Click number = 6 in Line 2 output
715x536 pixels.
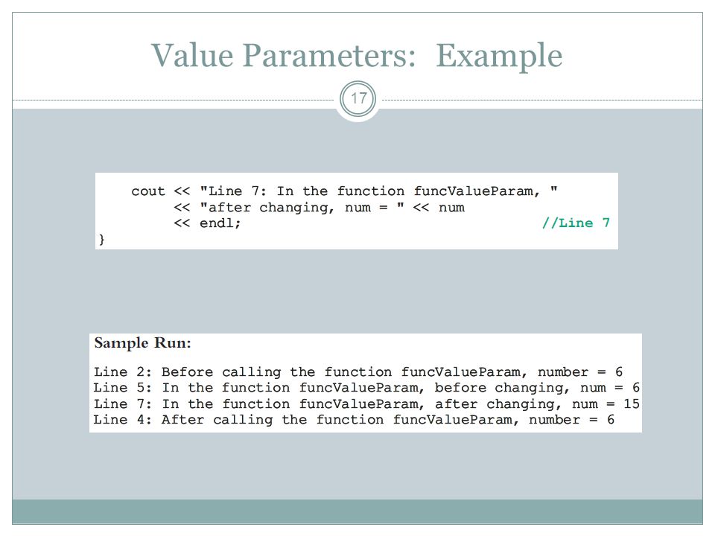click(580, 372)
